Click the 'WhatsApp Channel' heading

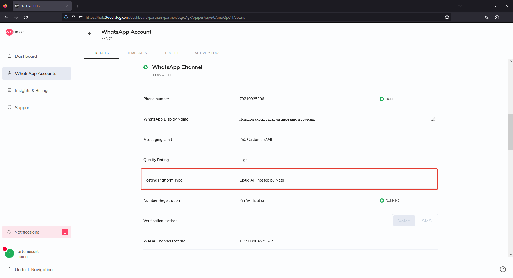[x=177, y=67]
